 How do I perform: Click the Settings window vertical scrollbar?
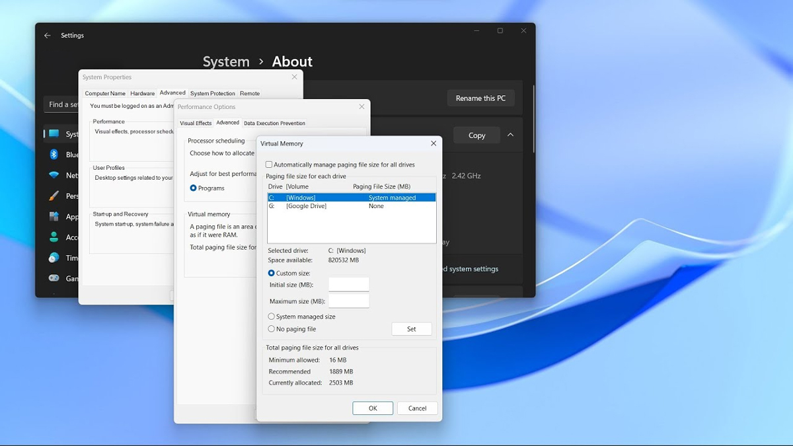click(533, 119)
